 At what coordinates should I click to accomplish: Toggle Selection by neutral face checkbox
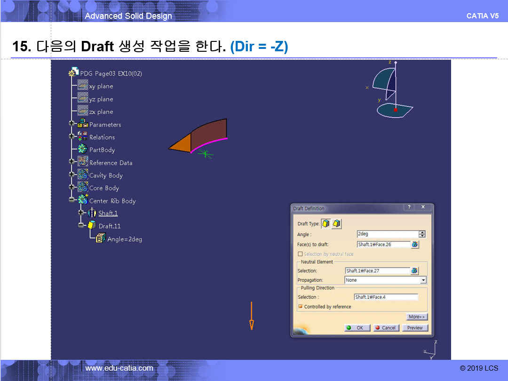[300, 254]
